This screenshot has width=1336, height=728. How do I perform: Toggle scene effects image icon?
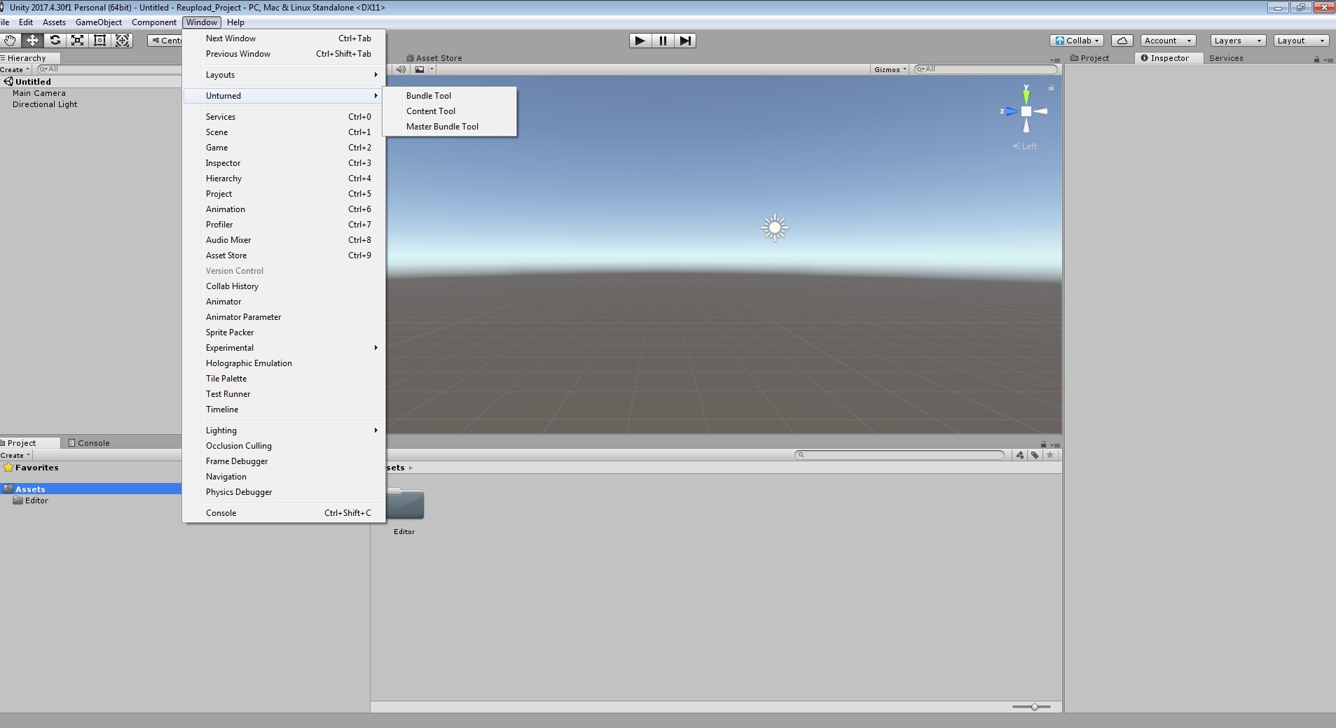[x=420, y=69]
